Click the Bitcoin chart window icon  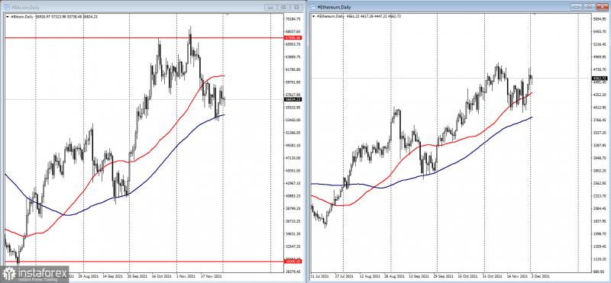(7, 7)
